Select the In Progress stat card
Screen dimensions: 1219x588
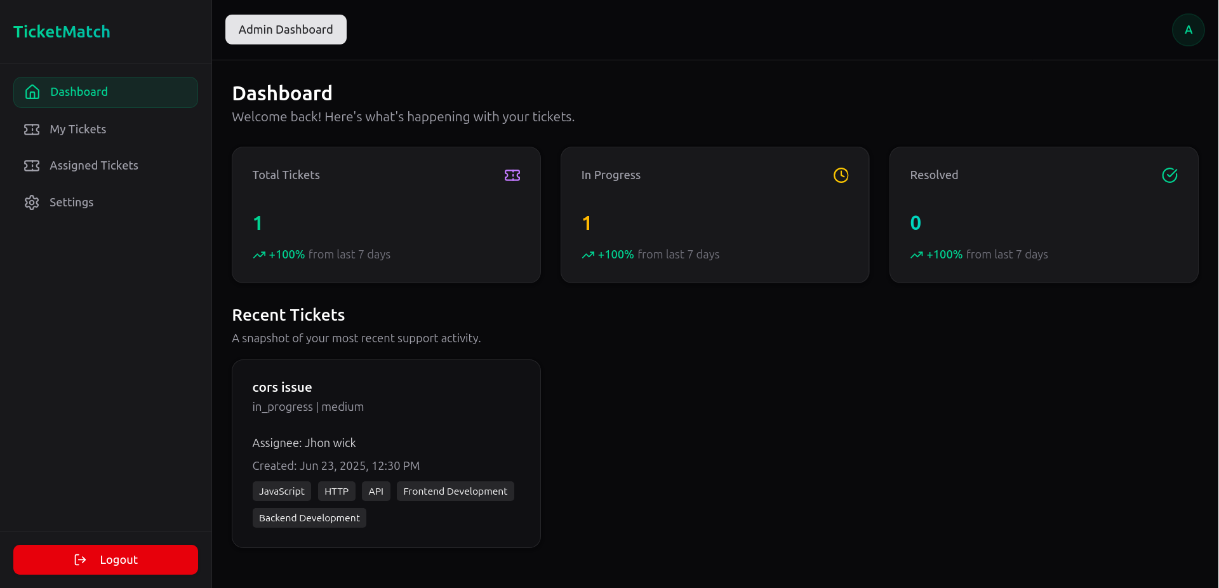pyautogui.click(x=715, y=215)
